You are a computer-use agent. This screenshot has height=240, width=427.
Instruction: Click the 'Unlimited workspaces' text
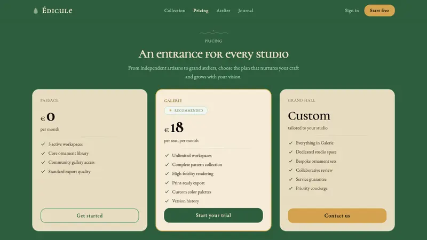(x=192, y=156)
